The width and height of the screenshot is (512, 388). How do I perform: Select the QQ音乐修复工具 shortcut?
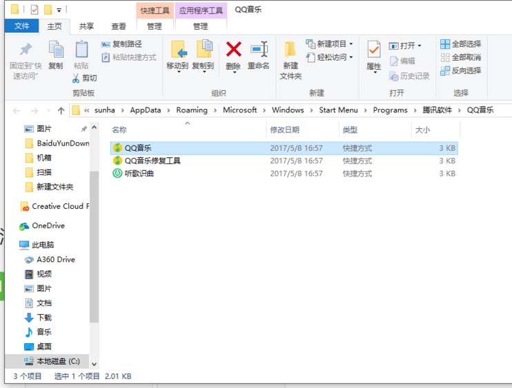(x=284, y=161)
